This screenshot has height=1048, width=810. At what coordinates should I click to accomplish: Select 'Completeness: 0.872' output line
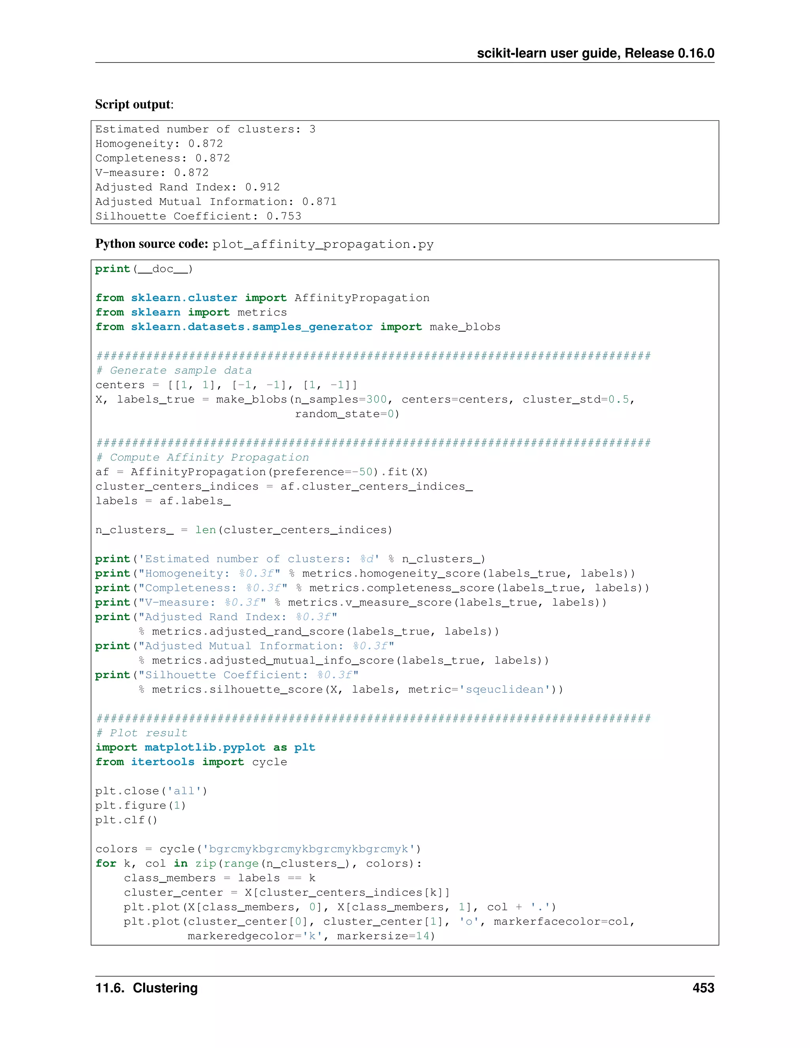(x=163, y=158)
